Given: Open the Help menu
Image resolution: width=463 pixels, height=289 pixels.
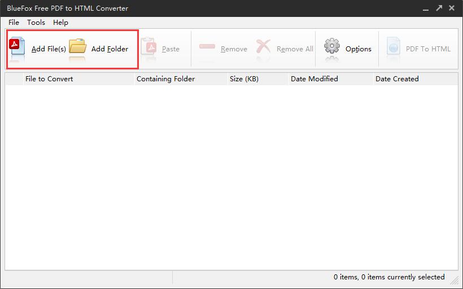Looking at the screenshot, I should pos(60,23).
